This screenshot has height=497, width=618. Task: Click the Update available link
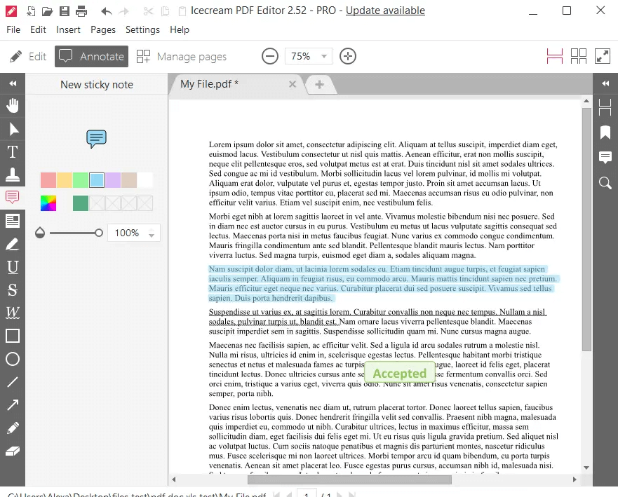pyautogui.click(x=385, y=11)
